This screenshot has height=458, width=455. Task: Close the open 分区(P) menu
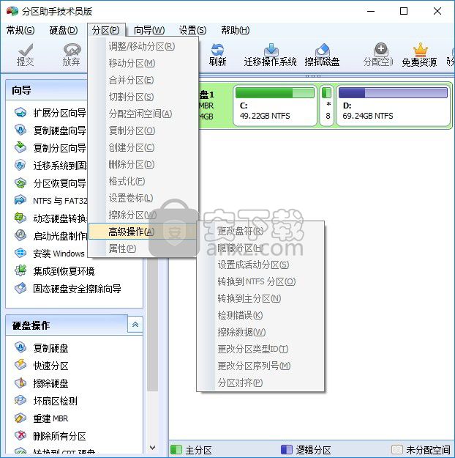(106, 30)
